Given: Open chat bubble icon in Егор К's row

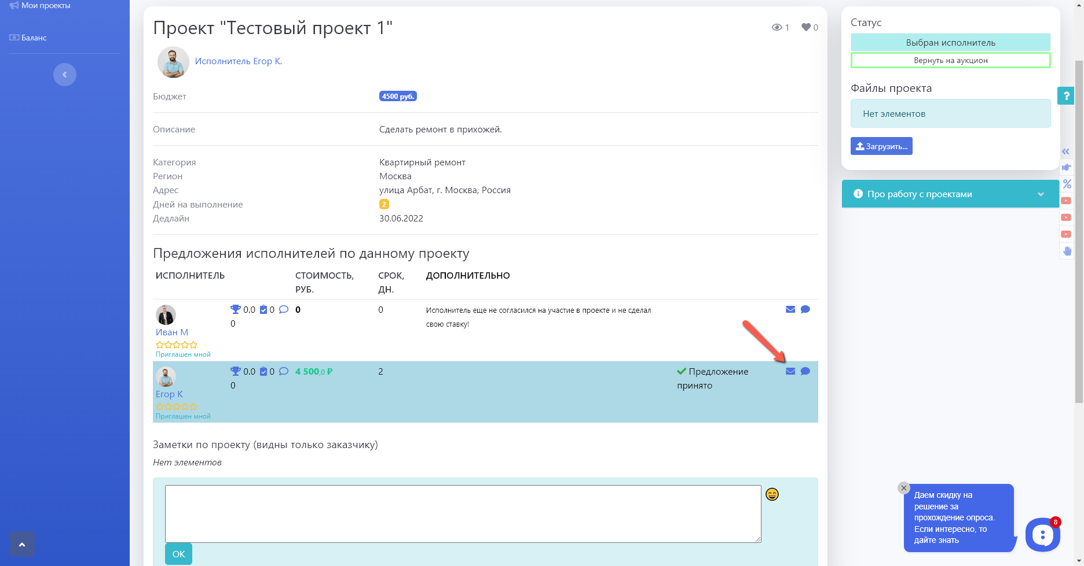Looking at the screenshot, I should (x=805, y=371).
